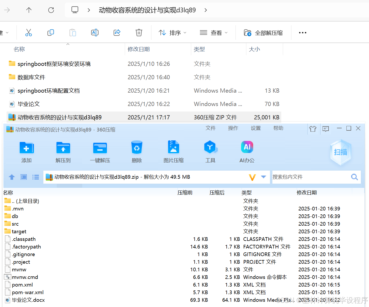This screenshot has height=307, width=369.
Task: Go up one folder level in Explorer
Action: 29,10
